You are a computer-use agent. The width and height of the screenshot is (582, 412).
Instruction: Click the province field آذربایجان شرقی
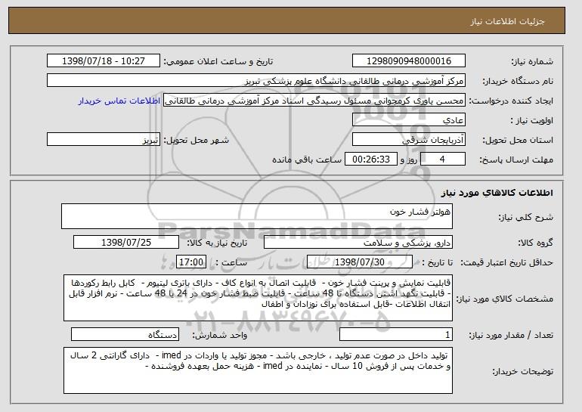(x=409, y=140)
